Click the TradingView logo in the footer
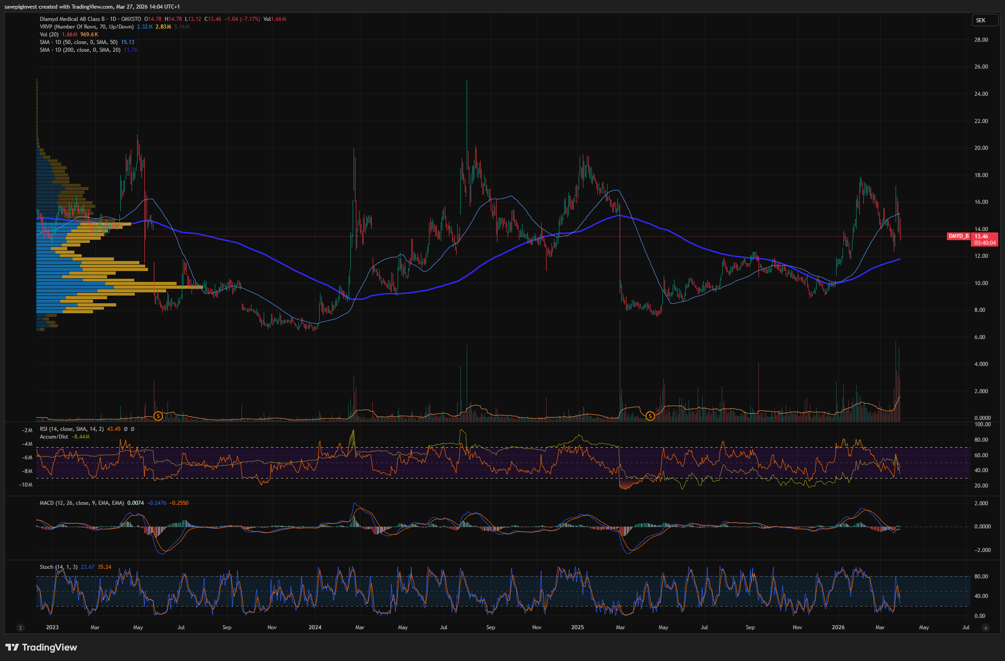The image size is (1005, 661). coord(41,647)
